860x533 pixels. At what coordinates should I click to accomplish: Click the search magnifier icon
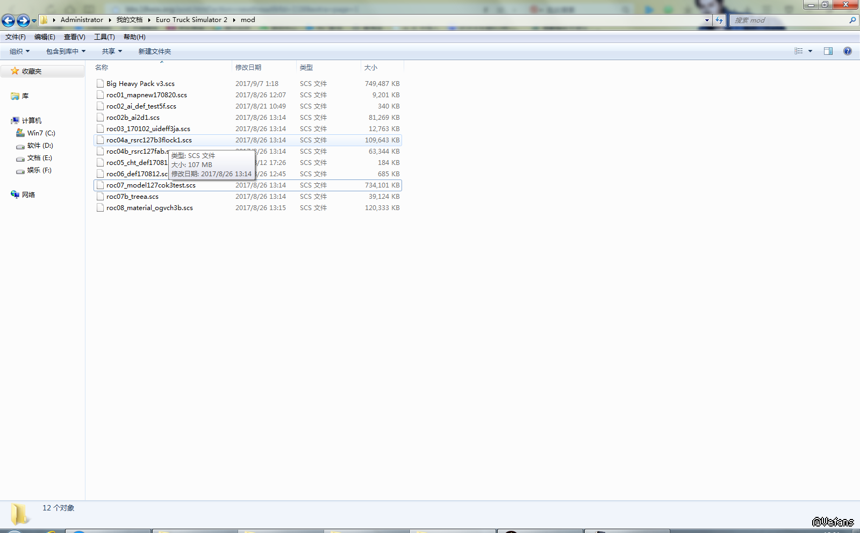[852, 20]
